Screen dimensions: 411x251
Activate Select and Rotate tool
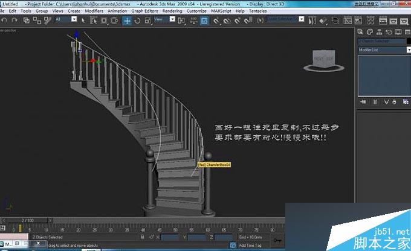point(137,21)
